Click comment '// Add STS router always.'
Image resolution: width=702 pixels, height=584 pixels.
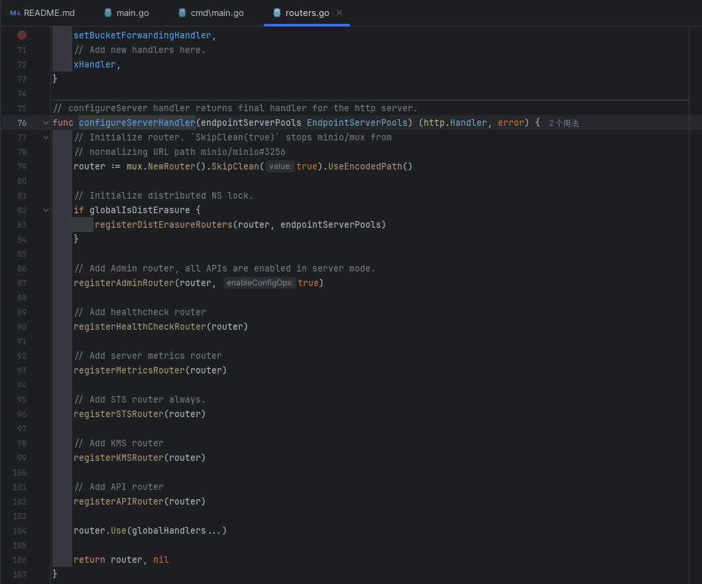pyautogui.click(x=140, y=399)
